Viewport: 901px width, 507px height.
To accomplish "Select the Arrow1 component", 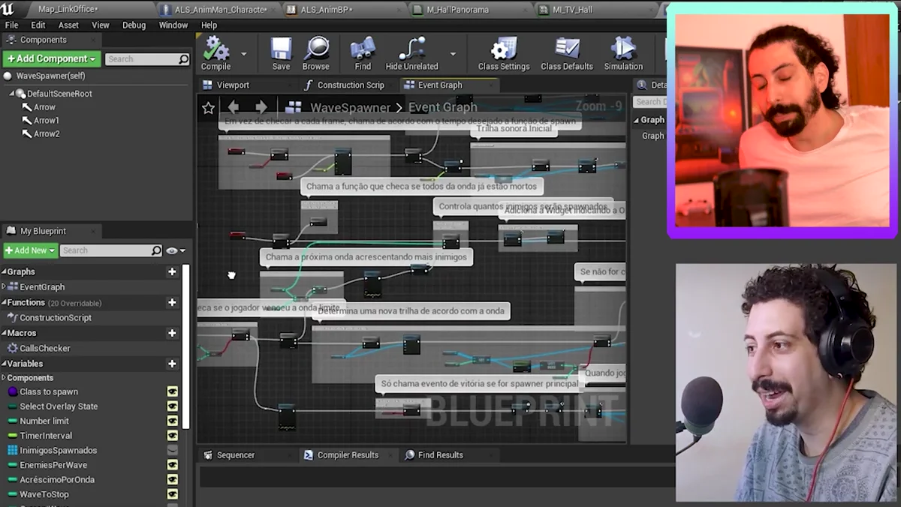I will click(46, 121).
